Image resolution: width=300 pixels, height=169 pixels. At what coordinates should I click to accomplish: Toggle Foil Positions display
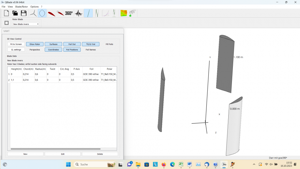point(72,50)
